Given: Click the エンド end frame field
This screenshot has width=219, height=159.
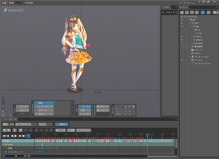Looking at the screenshot, I should click(x=46, y=124).
